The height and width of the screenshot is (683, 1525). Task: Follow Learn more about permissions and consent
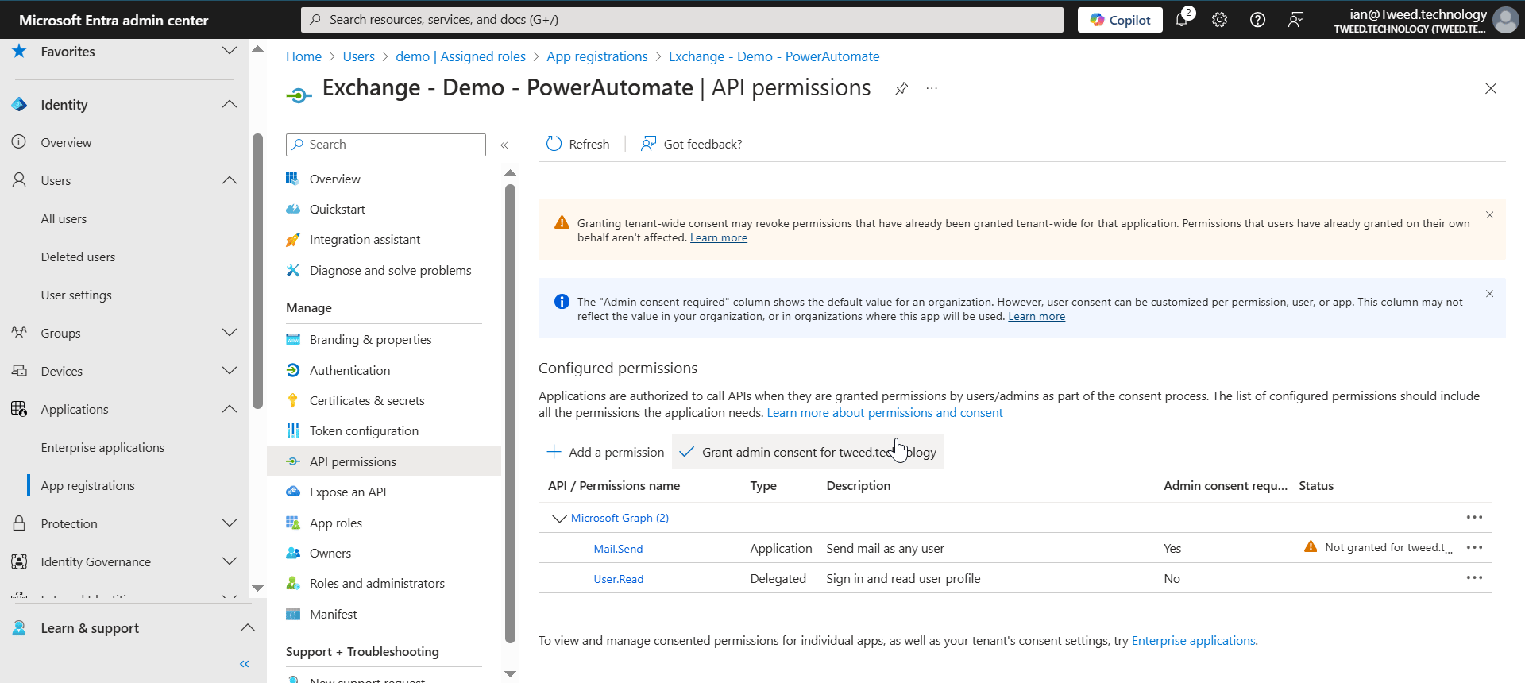(885, 413)
